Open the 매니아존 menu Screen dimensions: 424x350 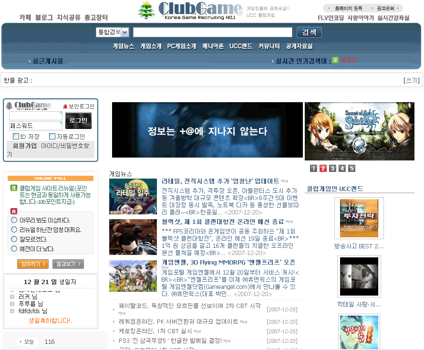[213, 46]
